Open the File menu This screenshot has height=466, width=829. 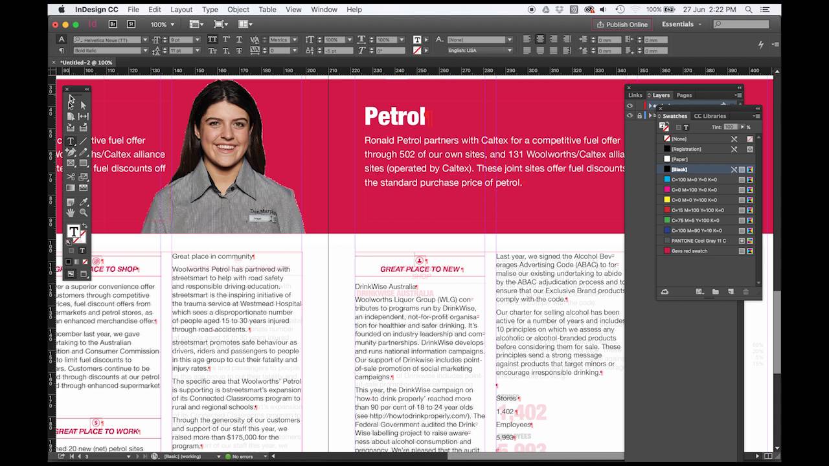[x=133, y=10]
